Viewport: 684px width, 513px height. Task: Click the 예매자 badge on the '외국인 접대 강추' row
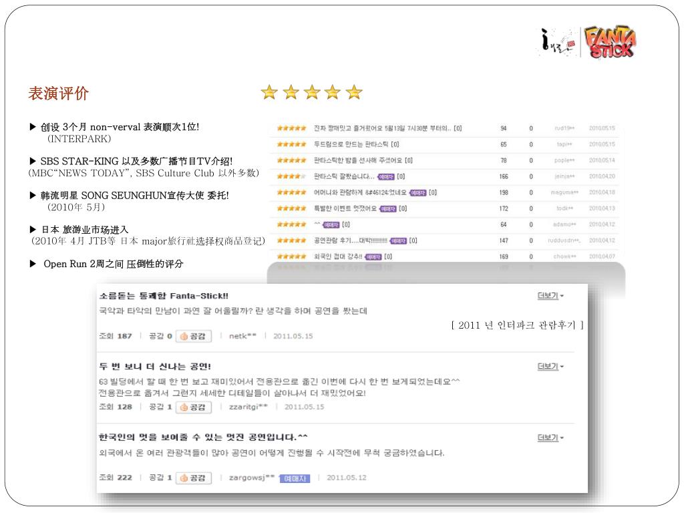373,257
